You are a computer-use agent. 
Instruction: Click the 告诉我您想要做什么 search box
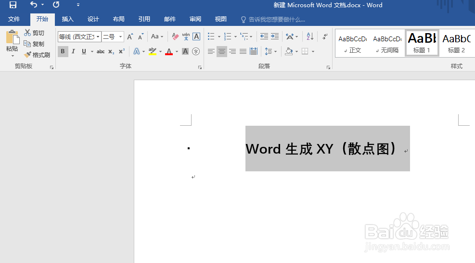[x=273, y=20]
